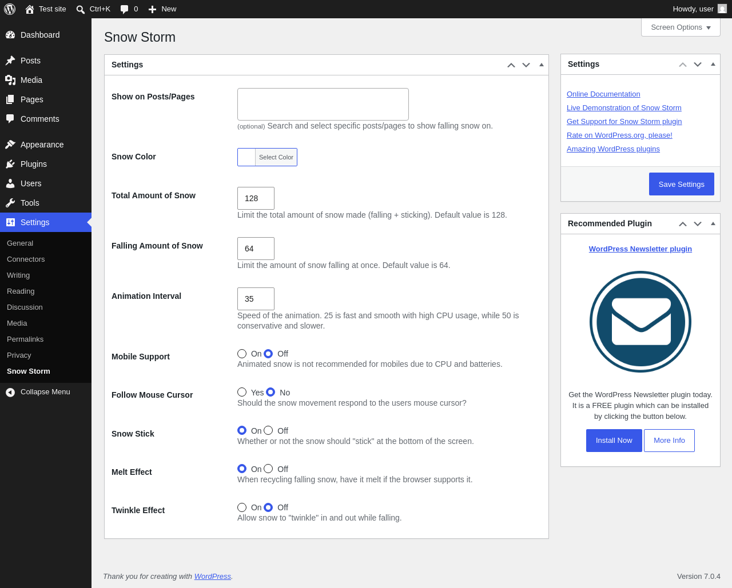The width and height of the screenshot is (732, 588).
Task: Click the Collapse Menu arrow icon
Action: pos(10,392)
